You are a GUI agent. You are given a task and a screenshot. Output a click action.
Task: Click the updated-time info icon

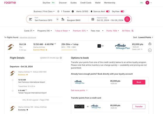61,58
